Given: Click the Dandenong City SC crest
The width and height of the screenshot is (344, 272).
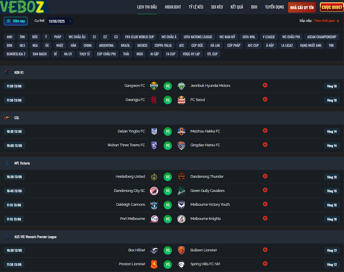Looking at the screenshot, I should coord(154,191).
